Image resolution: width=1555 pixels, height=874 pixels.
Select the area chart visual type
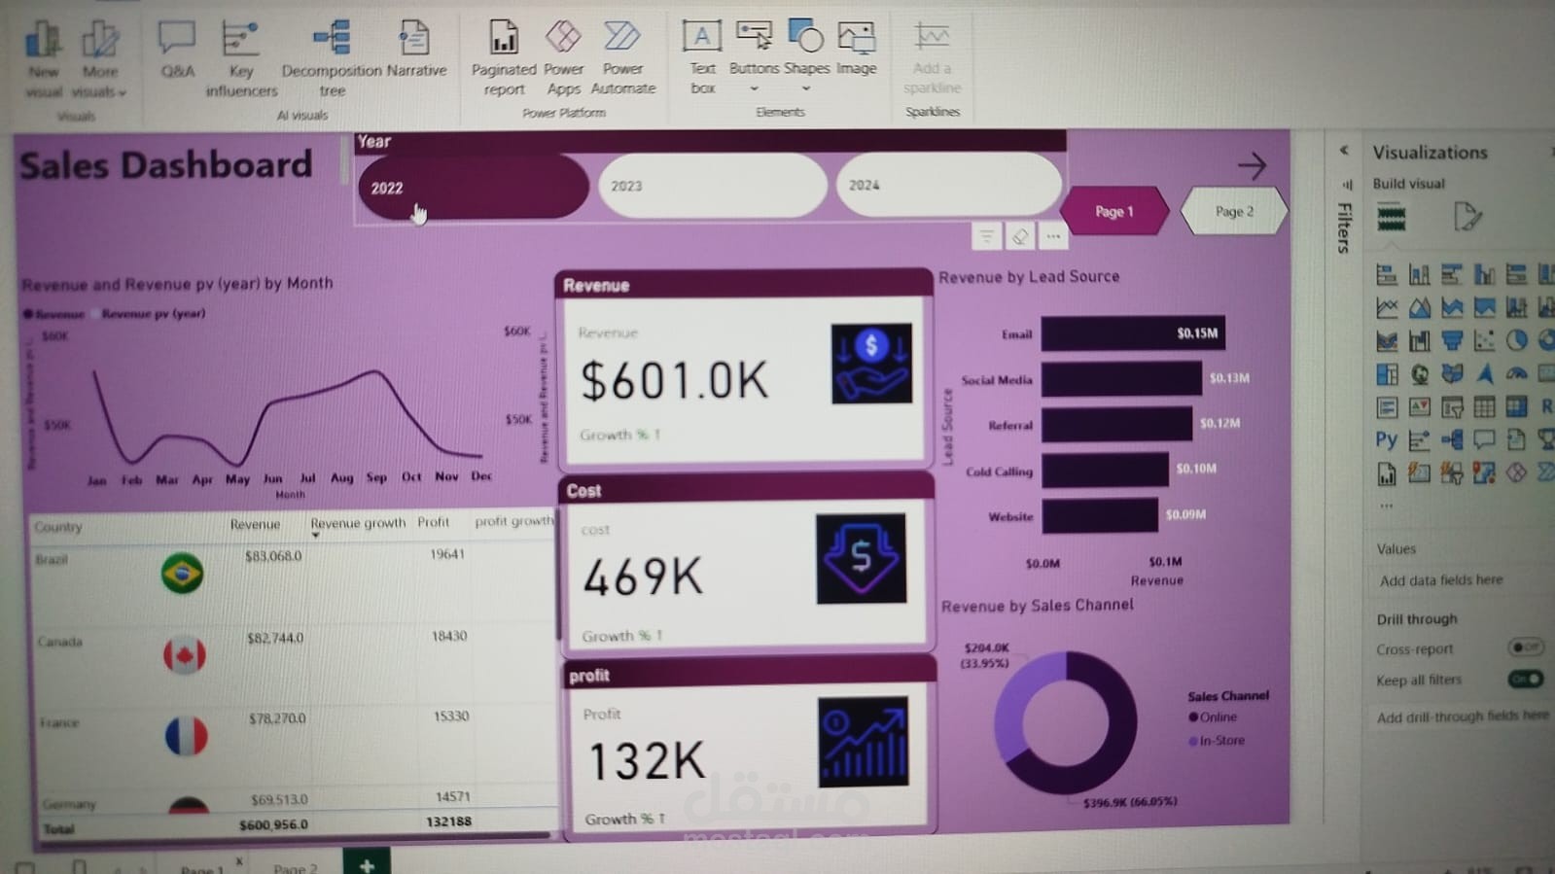[1420, 308]
